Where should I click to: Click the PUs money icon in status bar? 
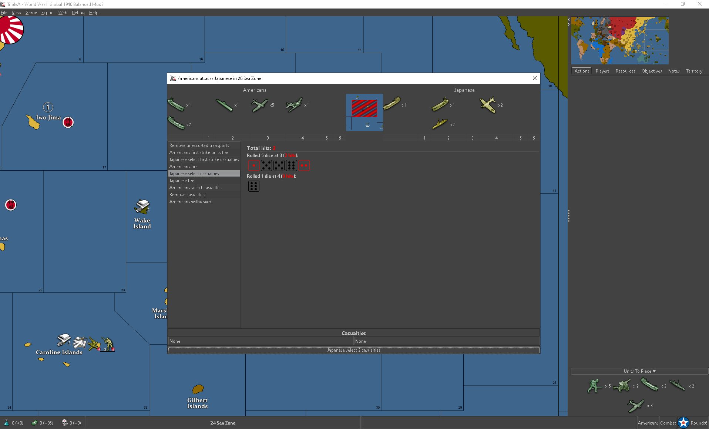coord(34,423)
